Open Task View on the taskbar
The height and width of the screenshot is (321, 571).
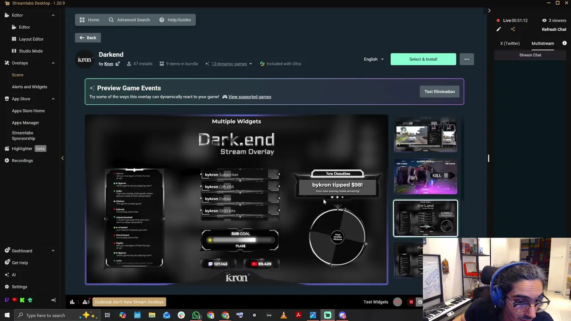point(108,315)
